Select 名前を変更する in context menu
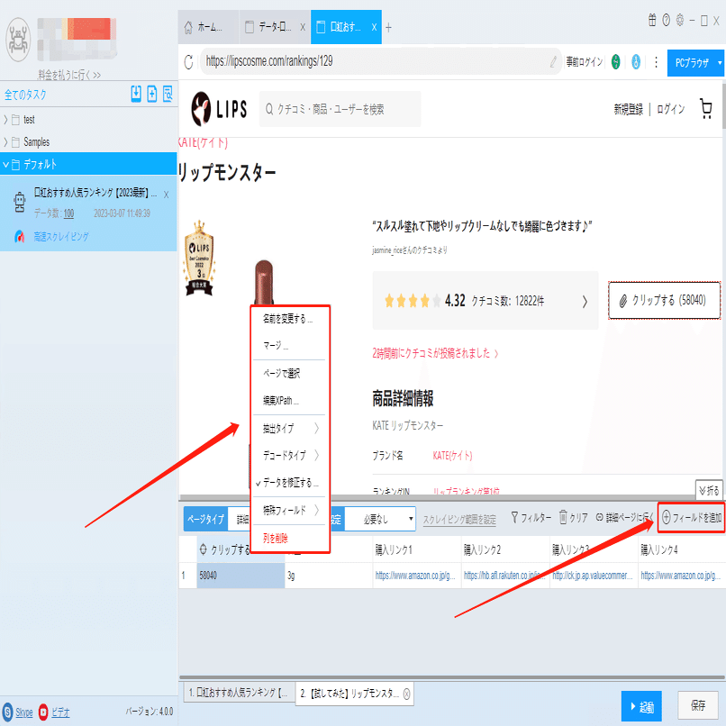 pos(288,319)
